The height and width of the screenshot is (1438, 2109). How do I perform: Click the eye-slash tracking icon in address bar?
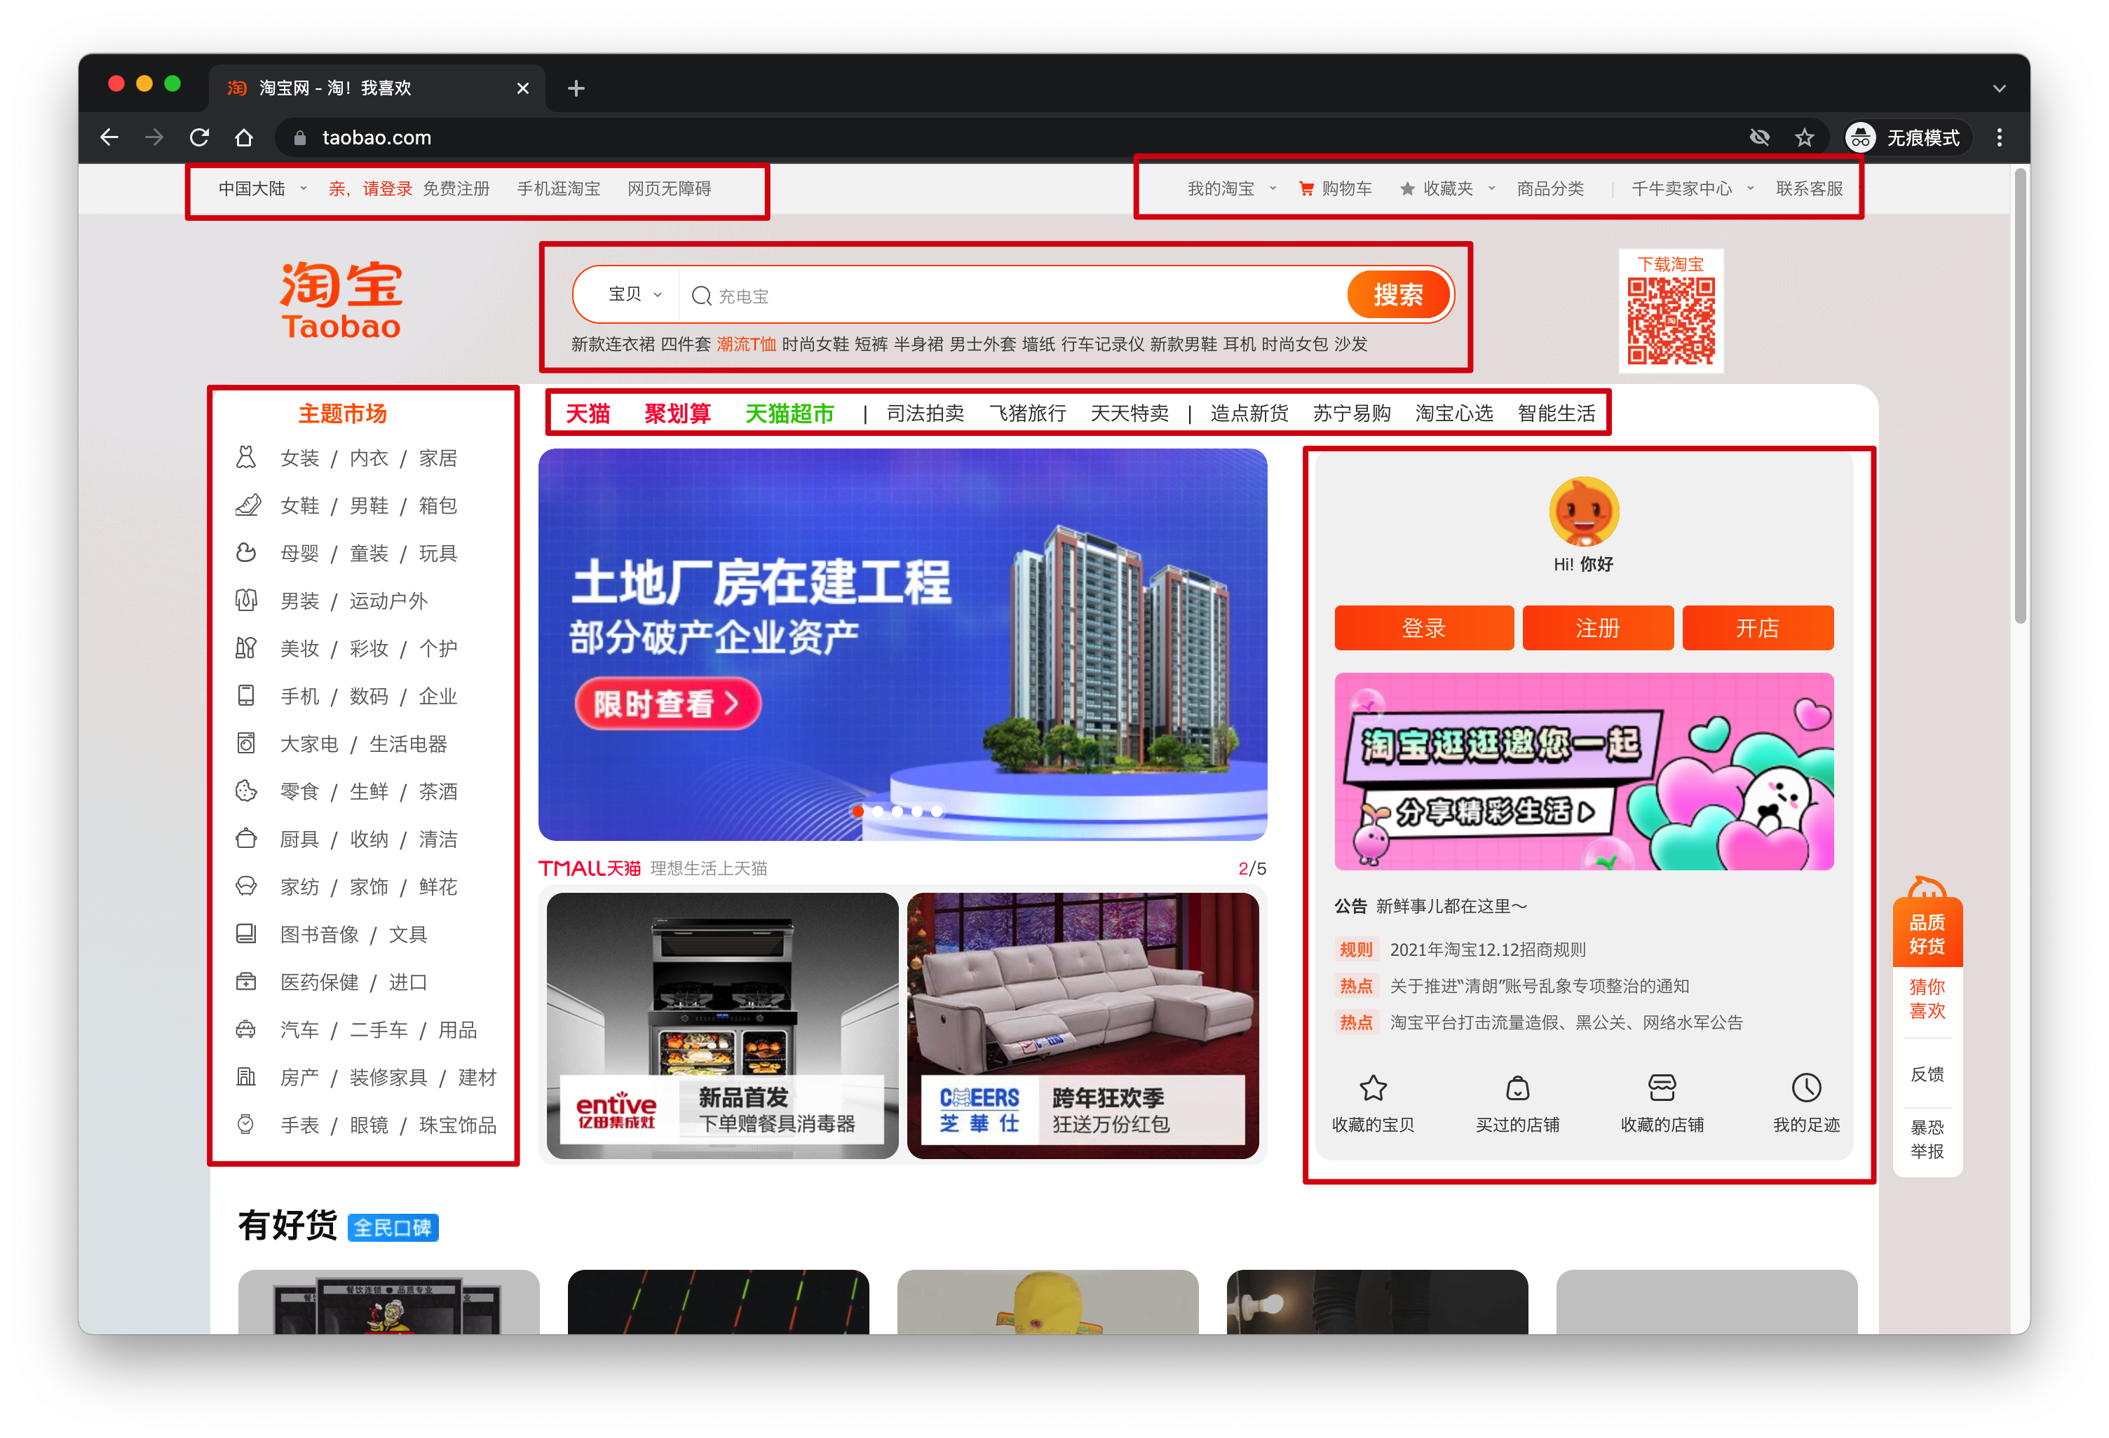pos(1758,138)
